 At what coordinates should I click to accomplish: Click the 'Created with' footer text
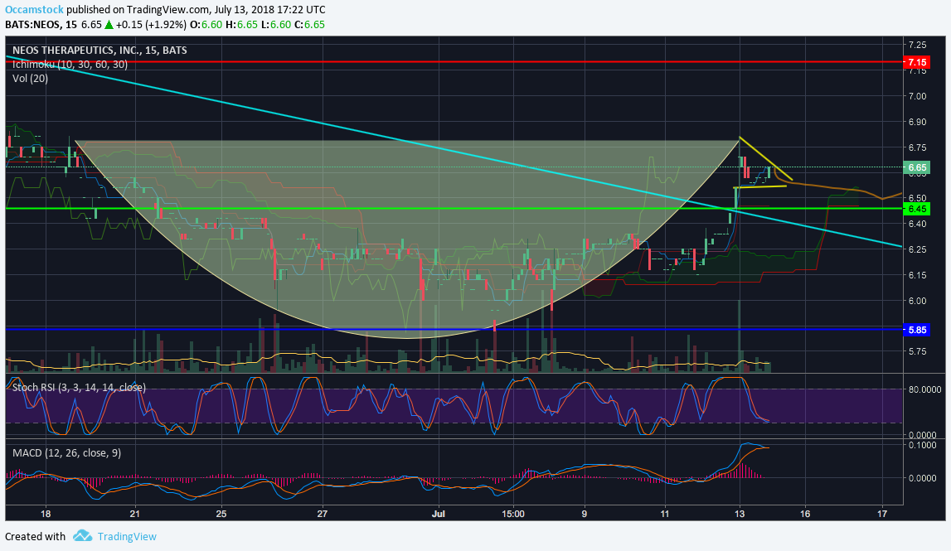[x=35, y=536]
